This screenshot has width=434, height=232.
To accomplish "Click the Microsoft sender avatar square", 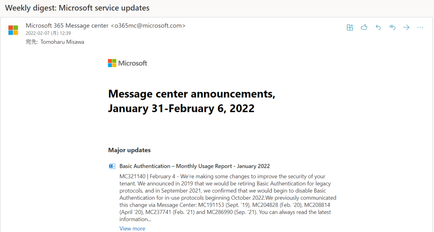I will click(14, 30).
